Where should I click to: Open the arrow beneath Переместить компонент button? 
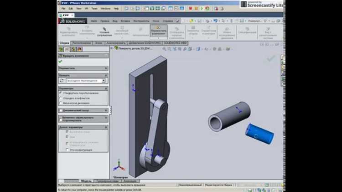(159, 38)
